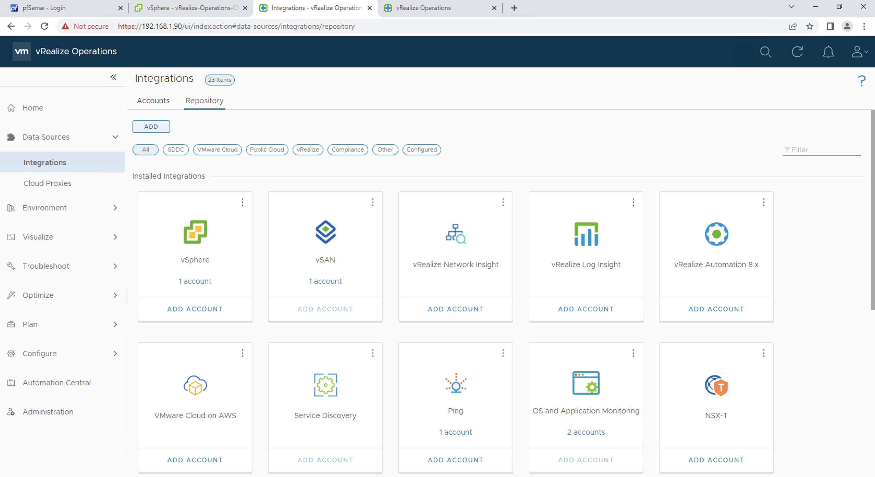Bookmark this page with the star icon
875x477 pixels.
tap(810, 26)
